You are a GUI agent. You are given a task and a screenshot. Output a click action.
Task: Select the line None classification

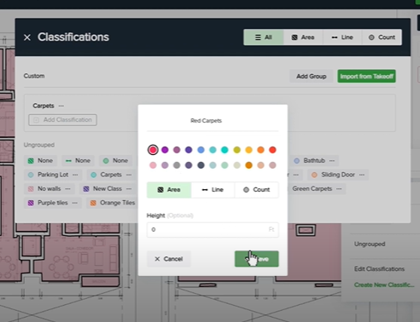(x=78, y=161)
